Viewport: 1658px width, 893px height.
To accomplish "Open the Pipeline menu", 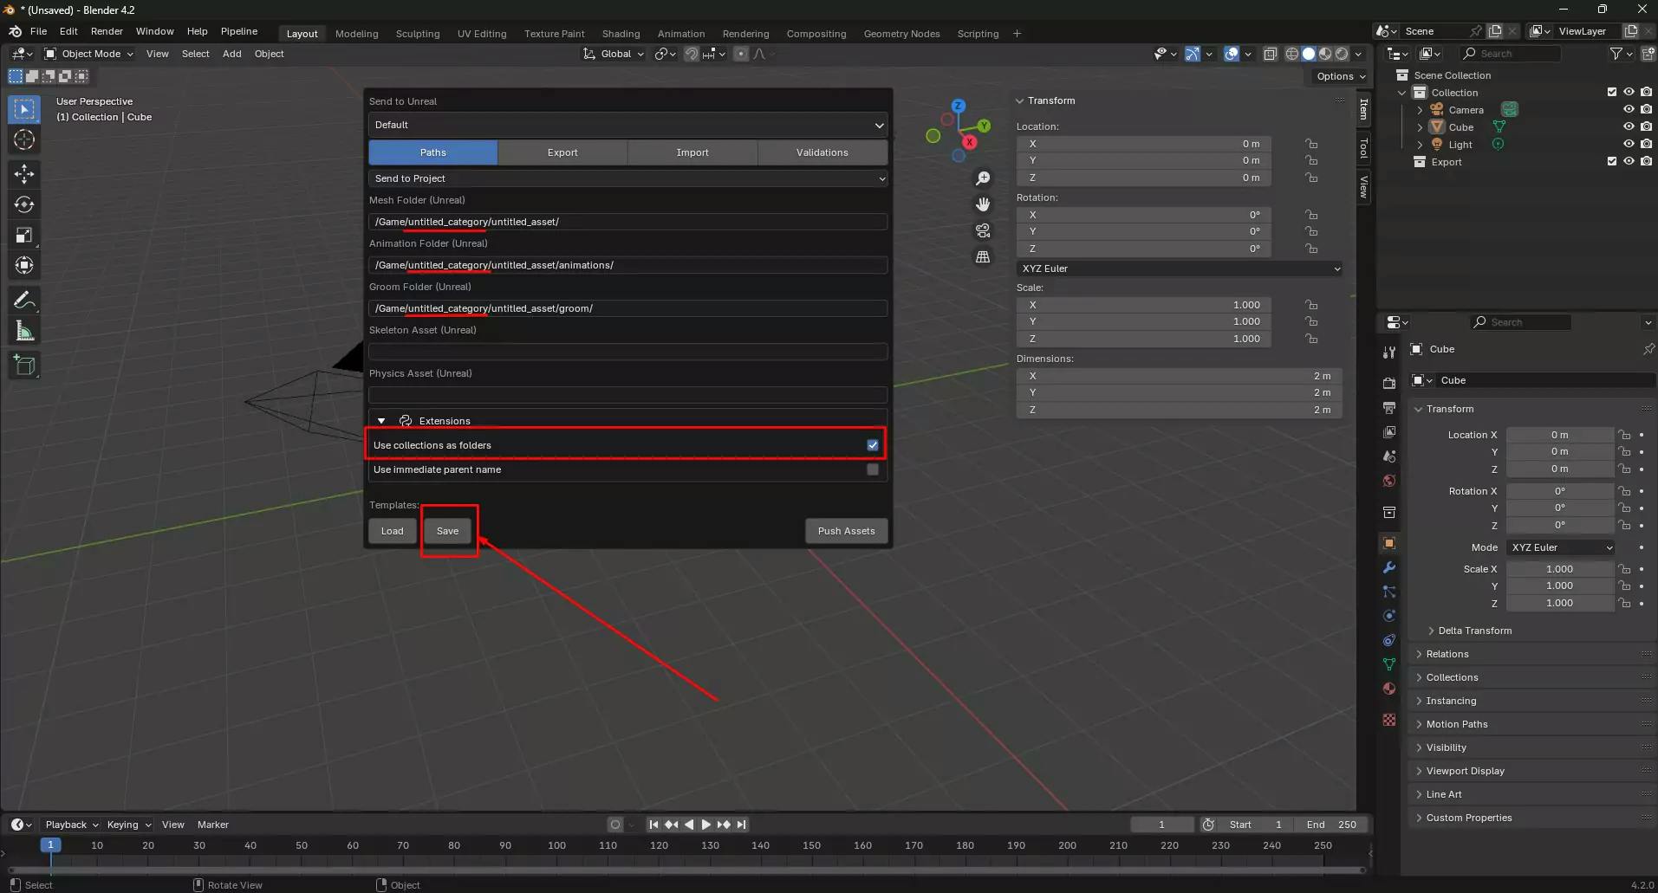I will coord(239,31).
